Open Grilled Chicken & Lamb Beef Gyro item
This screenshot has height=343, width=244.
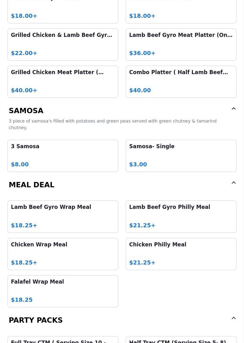point(63,44)
